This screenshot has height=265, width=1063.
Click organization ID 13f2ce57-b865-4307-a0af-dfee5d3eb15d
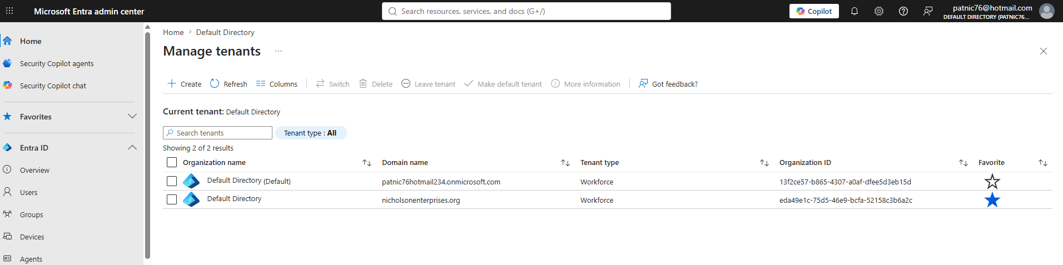pyautogui.click(x=845, y=182)
